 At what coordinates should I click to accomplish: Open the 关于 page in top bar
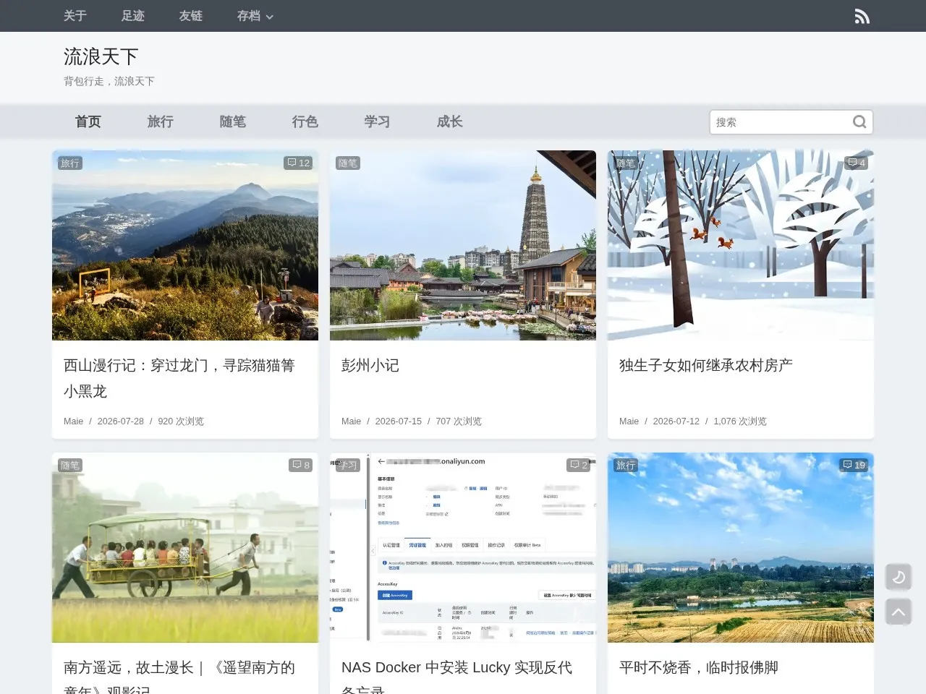click(x=75, y=16)
